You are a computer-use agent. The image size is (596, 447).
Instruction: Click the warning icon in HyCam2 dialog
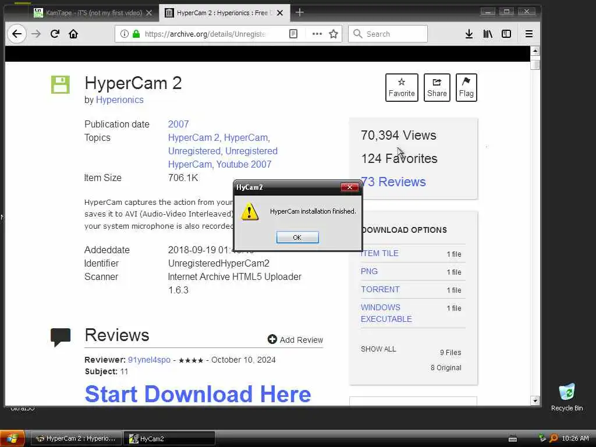click(250, 211)
